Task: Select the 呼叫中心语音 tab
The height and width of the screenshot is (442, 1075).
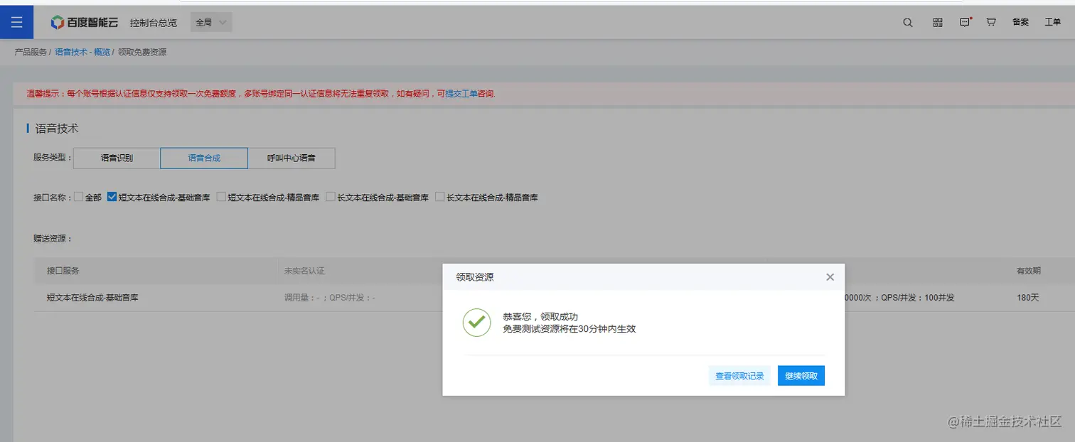Action: click(x=292, y=158)
